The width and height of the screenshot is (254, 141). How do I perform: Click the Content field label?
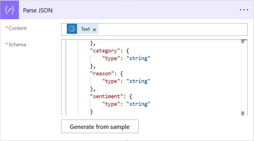pos(17,28)
